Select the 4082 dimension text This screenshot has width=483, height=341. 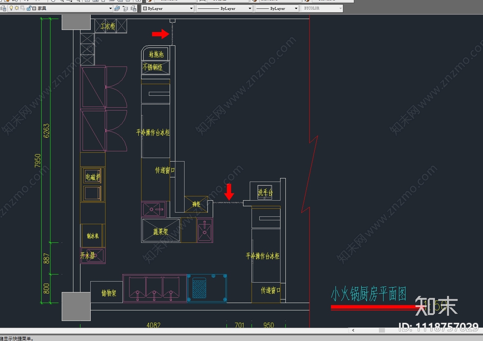(x=153, y=325)
